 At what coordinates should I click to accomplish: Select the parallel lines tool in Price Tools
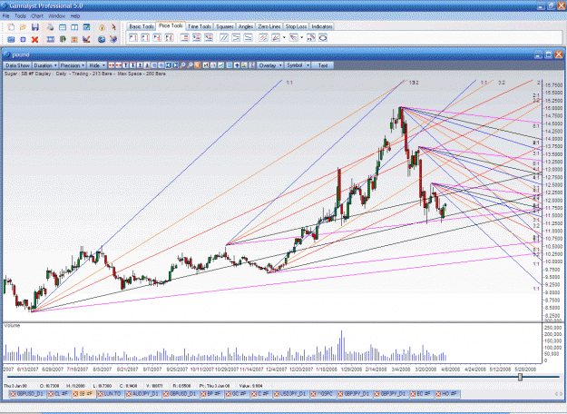tap(224, 37)
